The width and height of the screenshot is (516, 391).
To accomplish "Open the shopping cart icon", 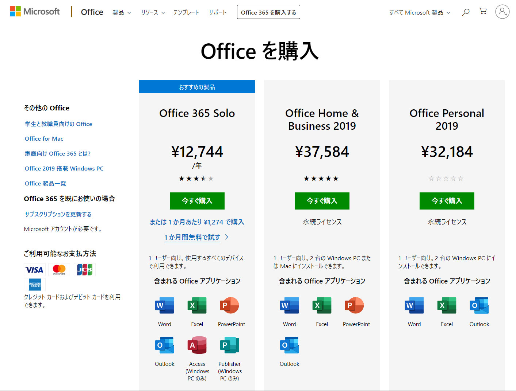I will pyautogui.click(x=483, y=11).
